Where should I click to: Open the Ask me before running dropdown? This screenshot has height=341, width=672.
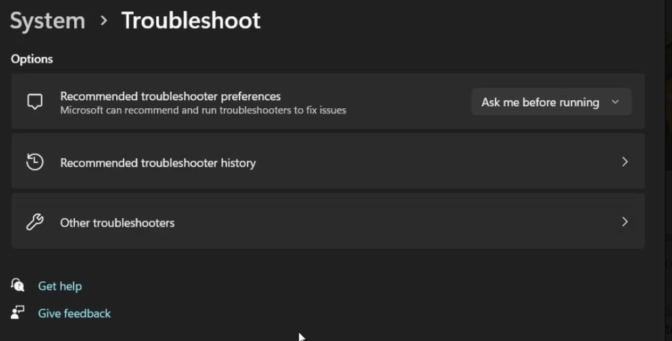click(551, 102)
